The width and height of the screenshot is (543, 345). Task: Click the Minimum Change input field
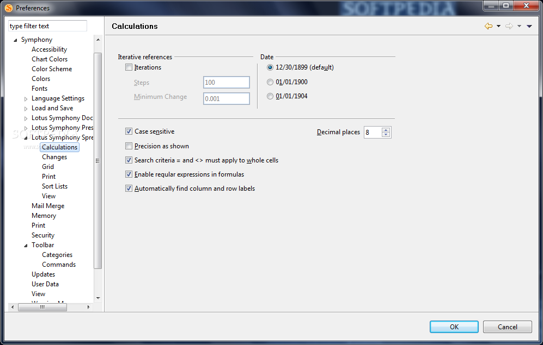point(227,98)
